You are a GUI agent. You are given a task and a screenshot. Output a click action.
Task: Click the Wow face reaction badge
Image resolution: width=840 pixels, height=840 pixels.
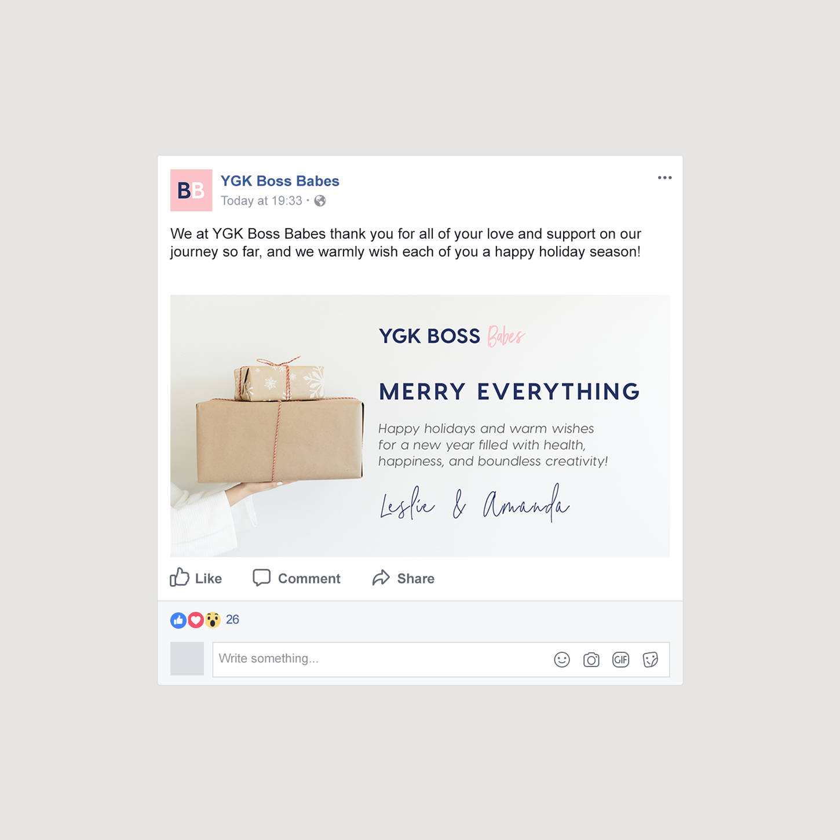coord(213,620)
